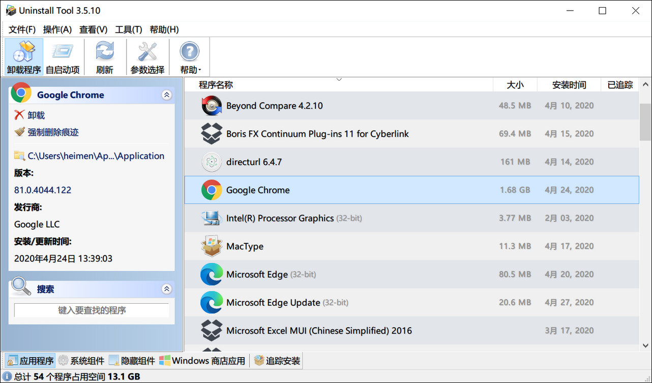Image resolution: width=652 pixels, height=383 pixels.
Task: Sort the list by the 大小 column
Action: click(x=515, y=85)
